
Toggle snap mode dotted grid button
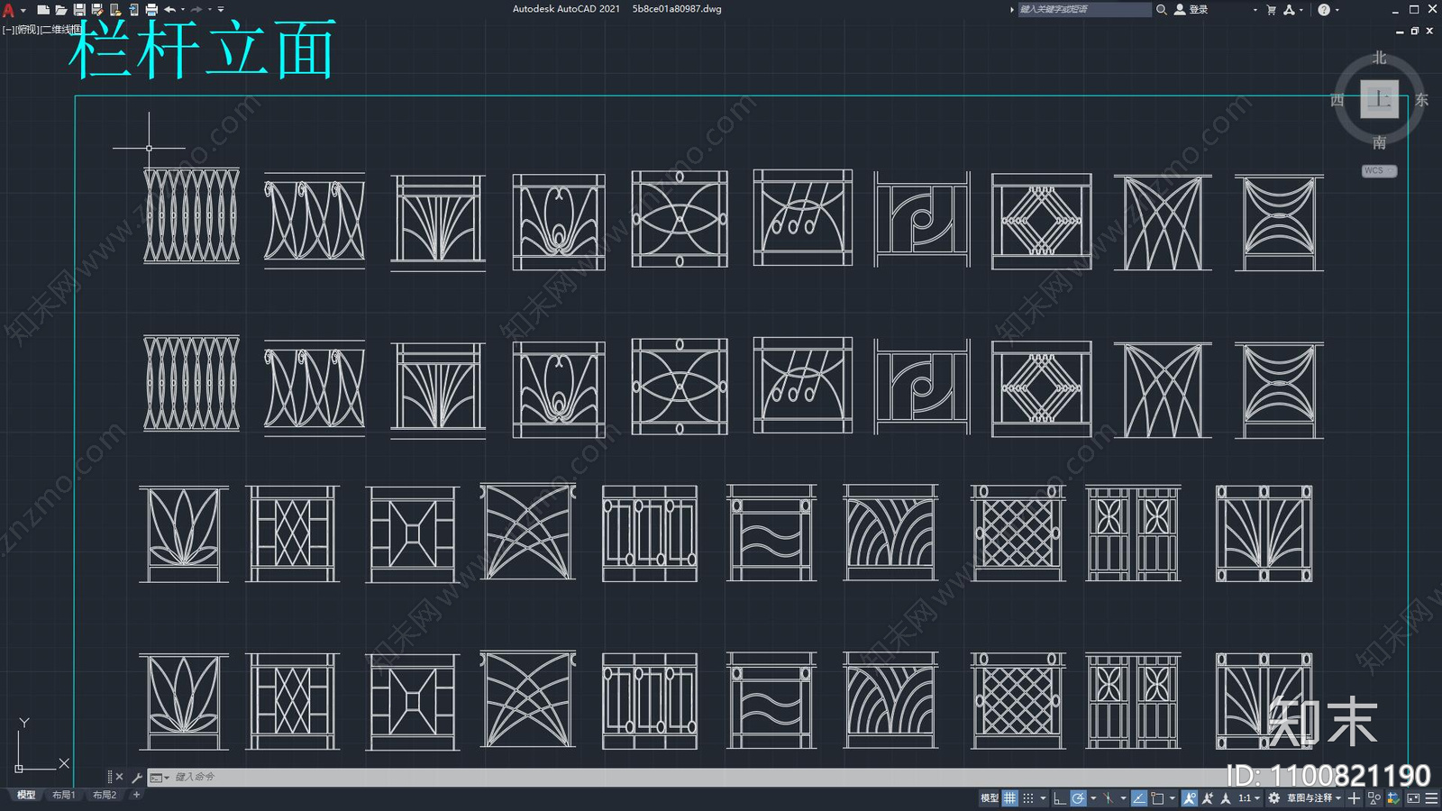click(x=1028, y=797)
